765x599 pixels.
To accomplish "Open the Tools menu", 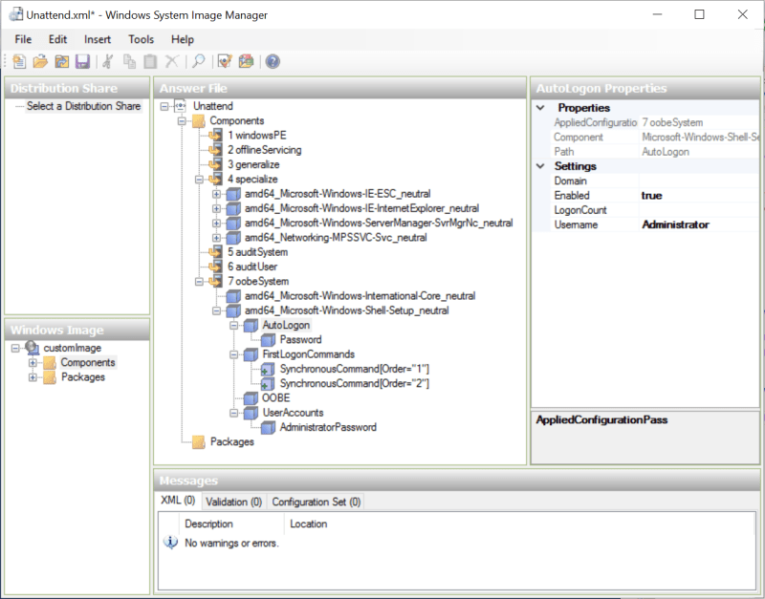I will [x=141, y=39].
